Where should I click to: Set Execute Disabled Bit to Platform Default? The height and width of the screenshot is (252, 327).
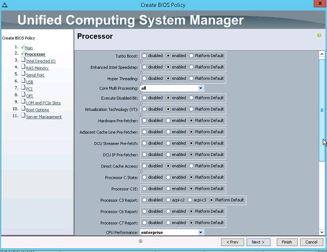(x=191, y=98)
